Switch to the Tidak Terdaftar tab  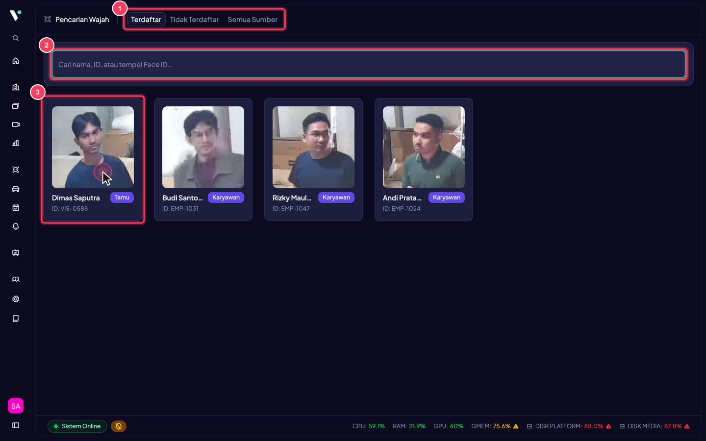(x=194, y=20)
